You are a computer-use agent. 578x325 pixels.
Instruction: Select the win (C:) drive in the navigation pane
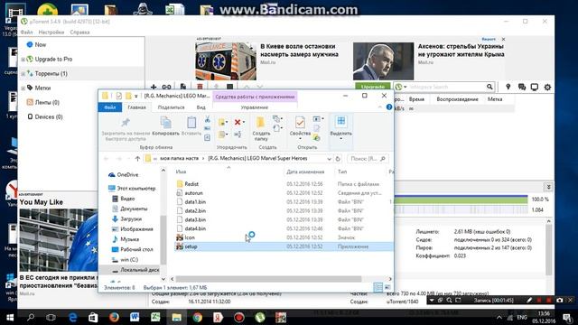click(129, 260)
